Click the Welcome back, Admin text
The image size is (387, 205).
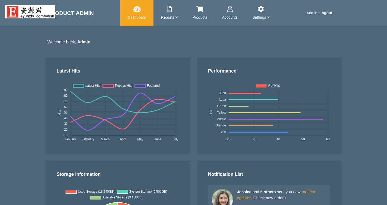(x=69, y=42)
